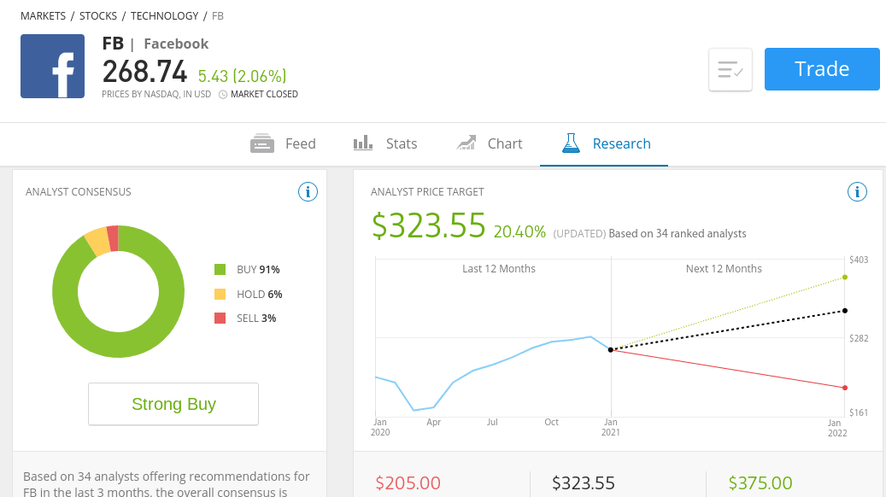Click the Next 12 Months chart label
This screenshot has width=886, height=497.
point(724,269)
